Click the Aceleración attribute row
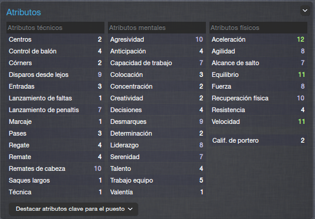This screenshot has width=315, height=219. point(258,39)
